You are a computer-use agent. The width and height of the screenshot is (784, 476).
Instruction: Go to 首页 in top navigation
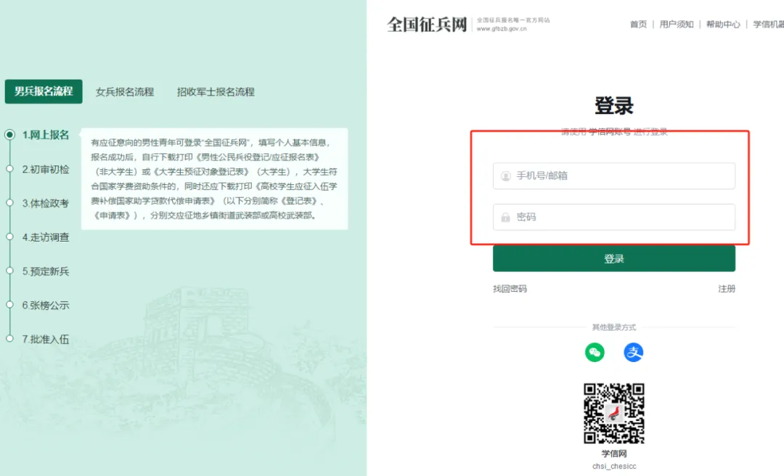(638, 24)
